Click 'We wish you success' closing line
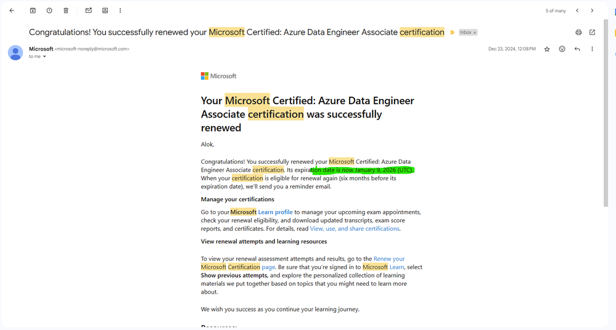 tap(280, 309)
